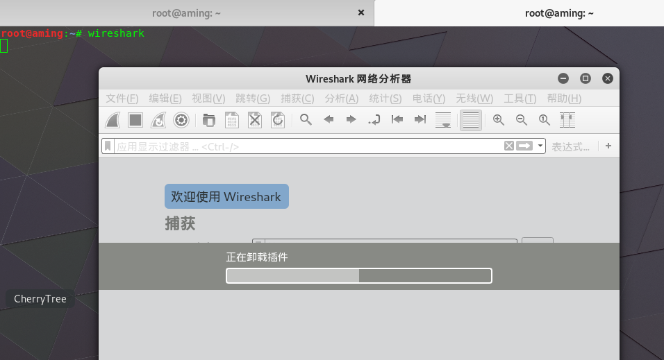Open the display filter bookmark menu
The width and height of the screenshot is (664, 360).
pyautogui.click(x=108, y=146)
